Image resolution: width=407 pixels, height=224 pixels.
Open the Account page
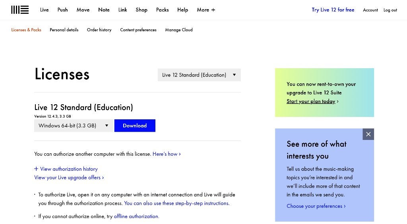[x=370, y=10]
